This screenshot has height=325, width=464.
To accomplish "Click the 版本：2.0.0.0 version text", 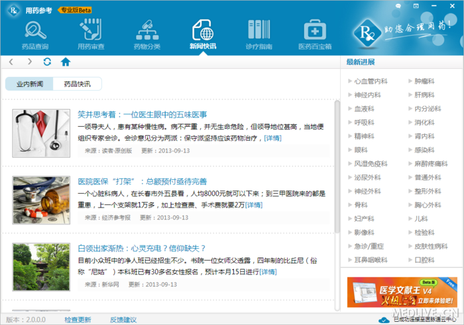I will pyautogui.click(x=26, y=320).
